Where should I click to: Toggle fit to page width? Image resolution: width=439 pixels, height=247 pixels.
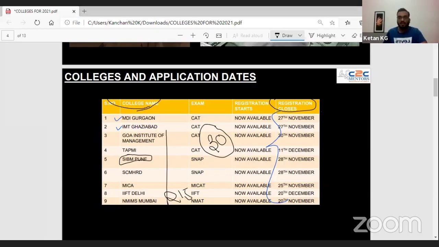click(219, 36)
